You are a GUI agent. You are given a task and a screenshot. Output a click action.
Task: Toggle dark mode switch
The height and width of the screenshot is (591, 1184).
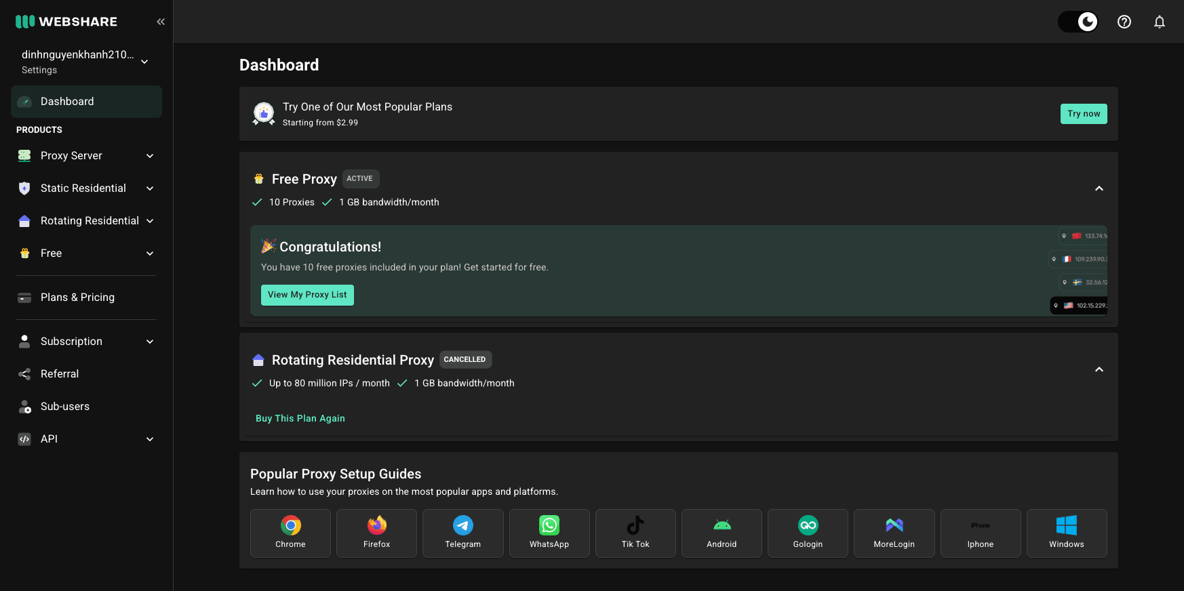1078,22
